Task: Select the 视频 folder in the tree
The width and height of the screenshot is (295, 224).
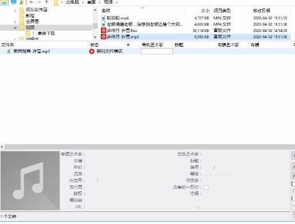Action: point(30,27)
